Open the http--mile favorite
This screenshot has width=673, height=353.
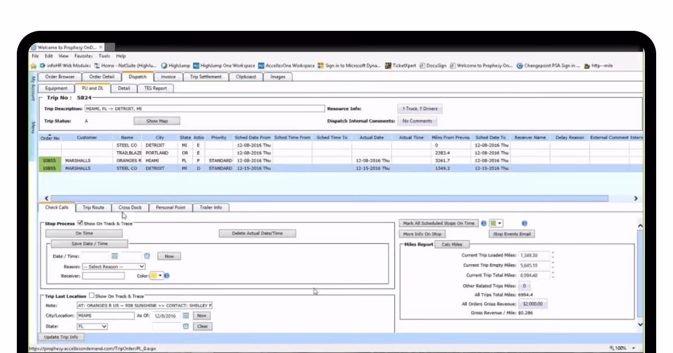coord(598,66)
